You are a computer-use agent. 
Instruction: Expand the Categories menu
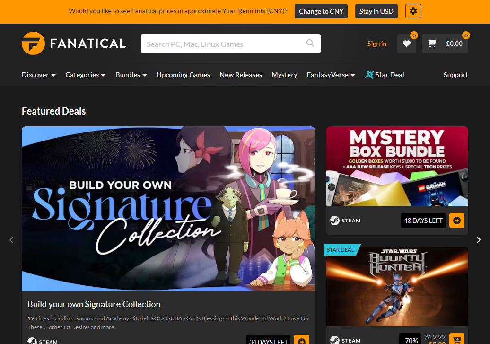click(86, 75)
